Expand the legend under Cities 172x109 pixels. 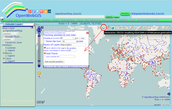(x=6, y=61)
